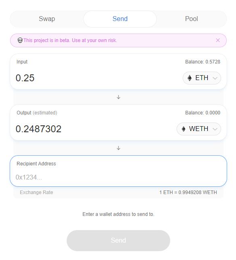Click the arrow above Recipient Address
This screenshot has width=236, height=260.
click(x=118, y=148)
